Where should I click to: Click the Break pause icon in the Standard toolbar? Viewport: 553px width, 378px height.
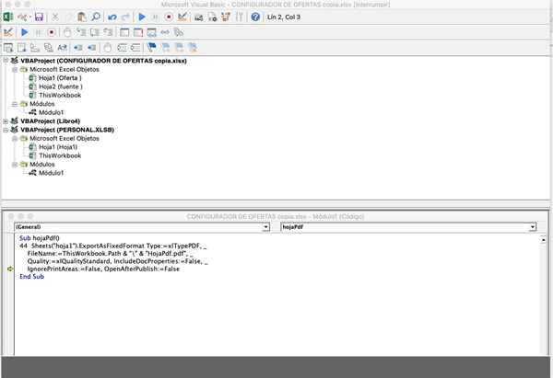[x=155, y=17]
